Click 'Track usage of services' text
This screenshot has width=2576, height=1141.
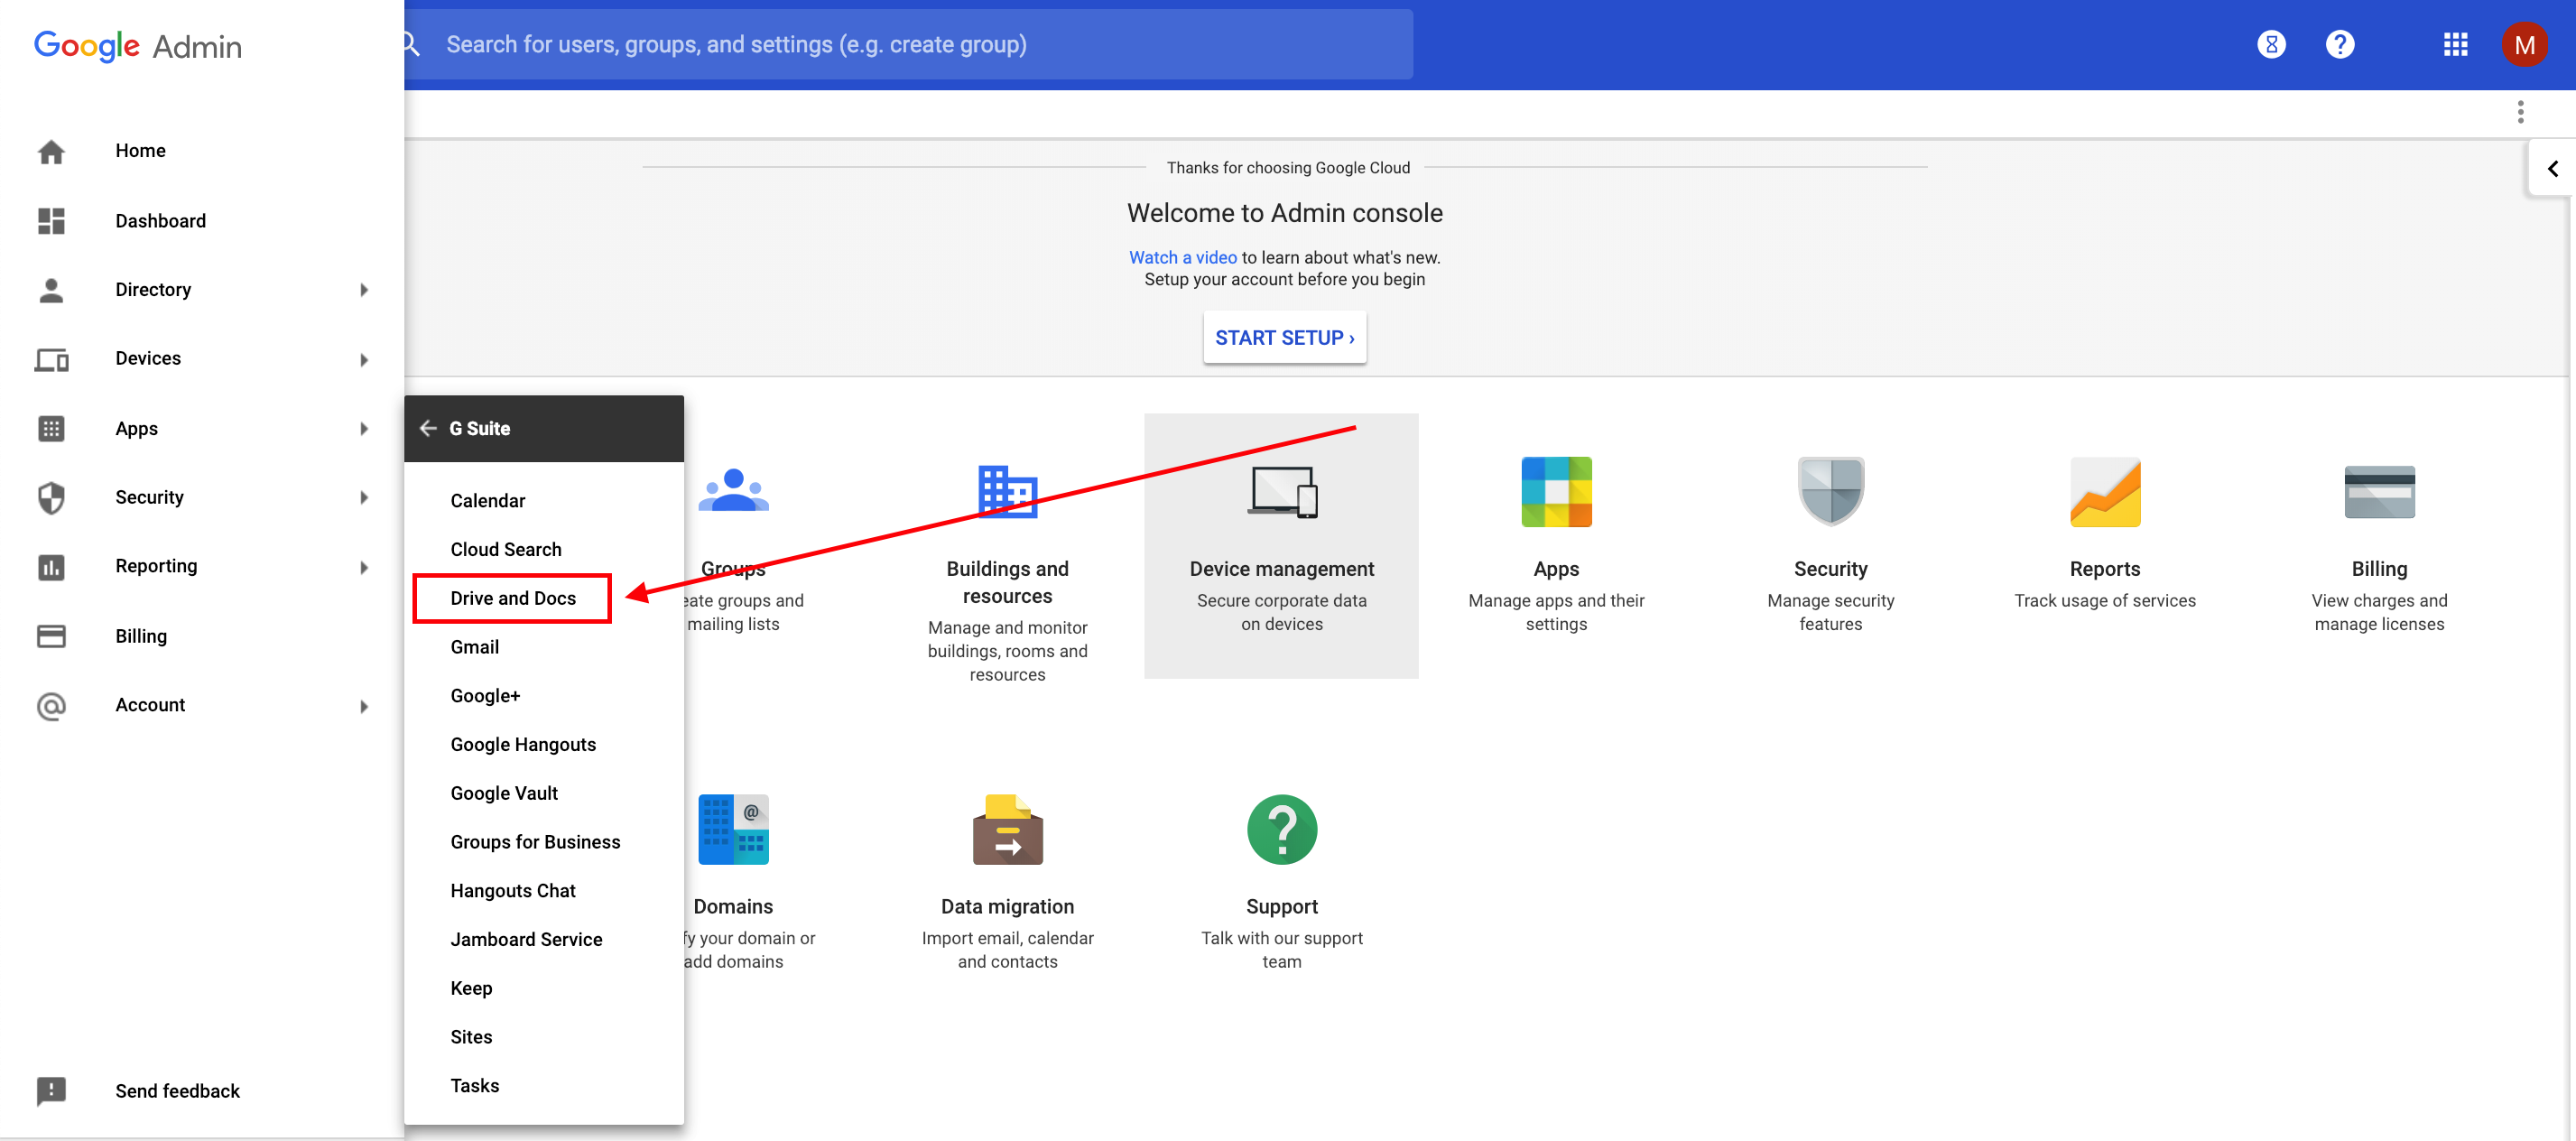2104,600
